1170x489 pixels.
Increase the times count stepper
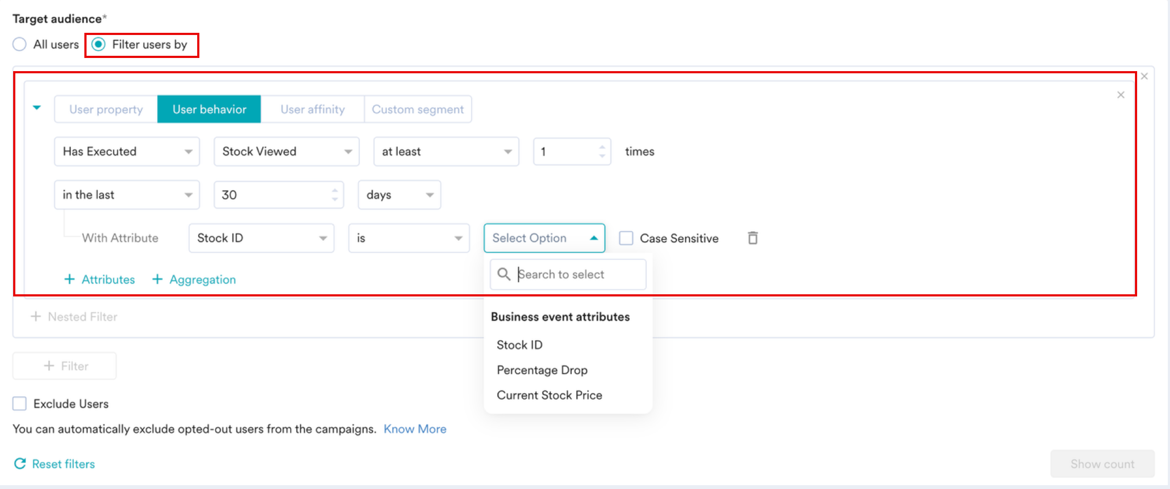602,147
